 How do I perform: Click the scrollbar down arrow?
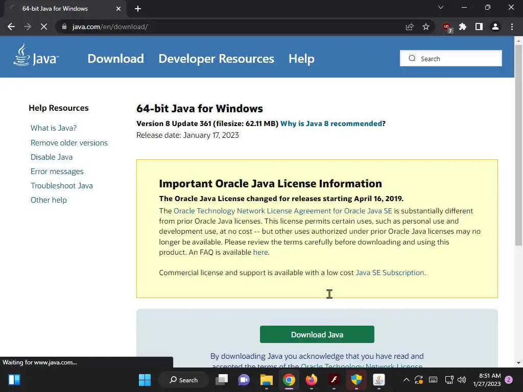pyautogui.click(x=518, y=363)
